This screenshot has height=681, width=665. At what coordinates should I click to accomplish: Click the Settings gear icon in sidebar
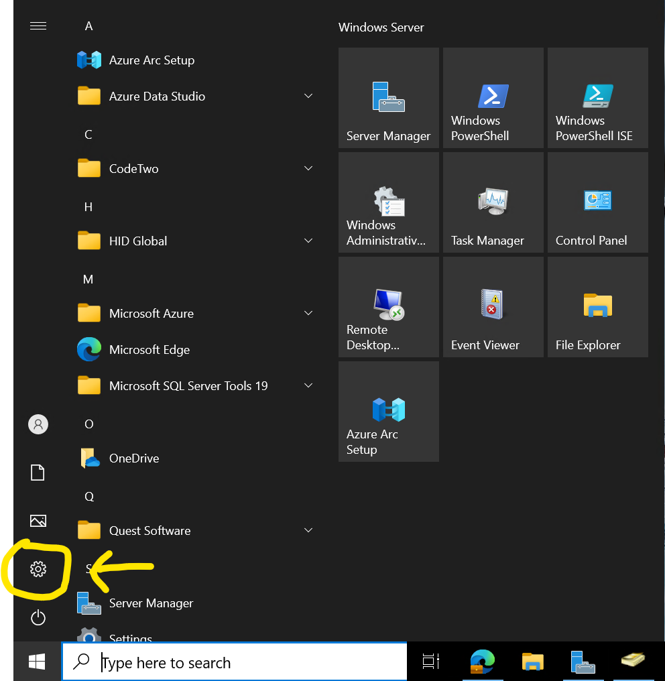(38, 570)
